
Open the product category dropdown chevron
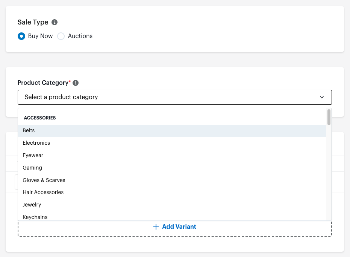coord(322,97)
